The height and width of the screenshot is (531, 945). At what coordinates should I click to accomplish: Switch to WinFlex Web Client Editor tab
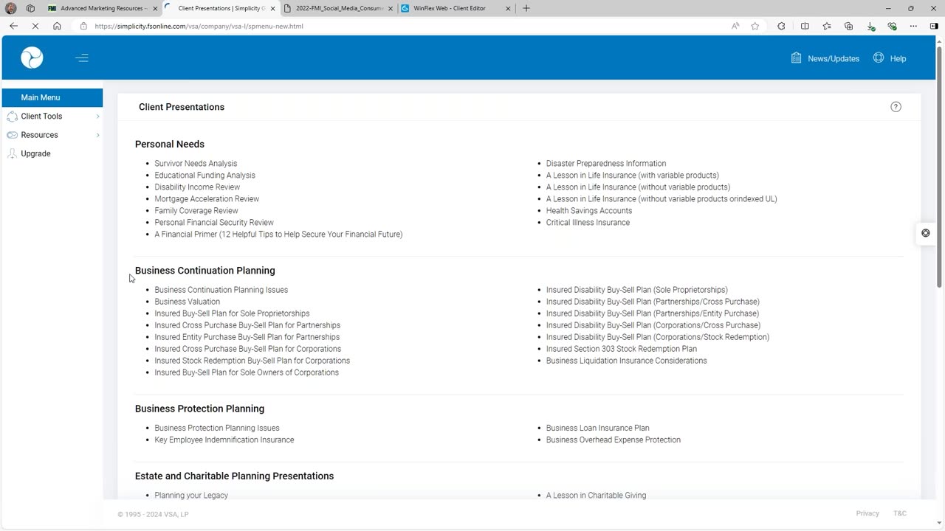[456, 8]
